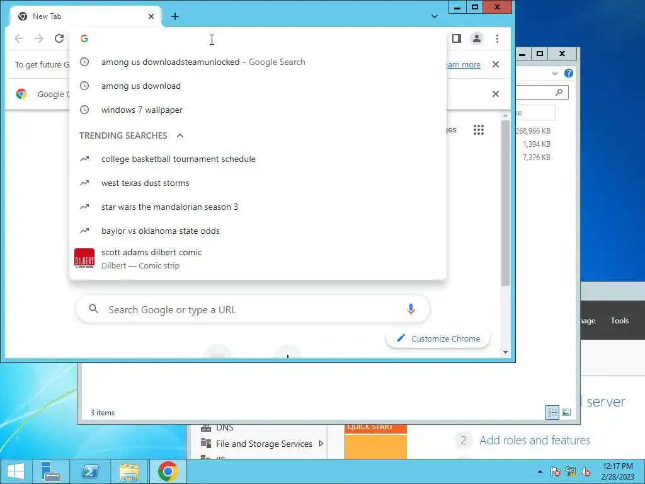The image size is (645, 484).
Task: Open Server Manager from taskbar
Action: (x=50, y=471)
